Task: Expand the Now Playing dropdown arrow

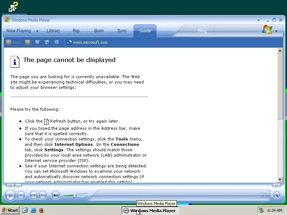Action: (x=37, y=31)
